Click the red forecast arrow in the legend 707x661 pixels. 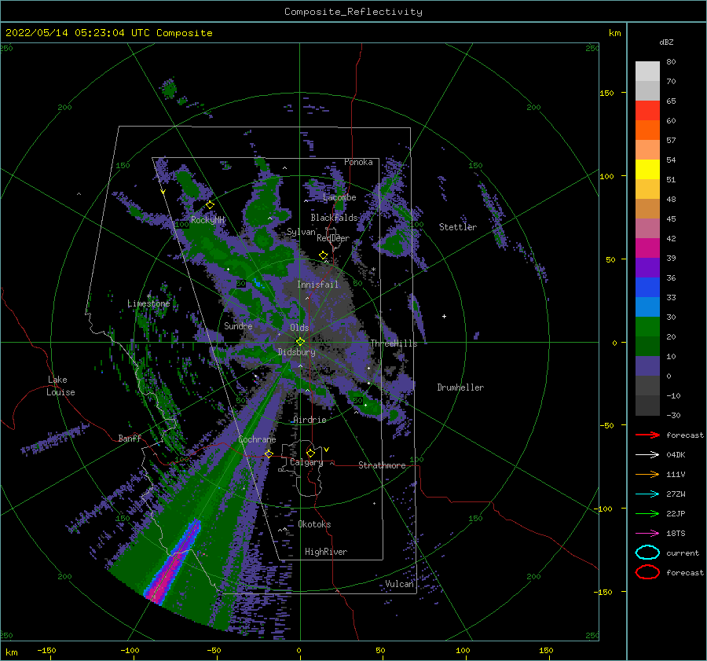tap(647, 435)
